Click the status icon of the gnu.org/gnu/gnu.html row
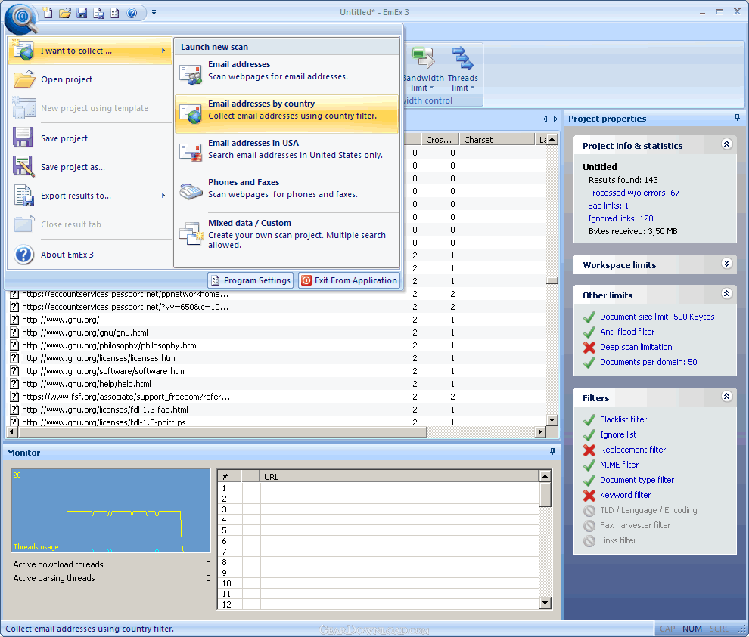 pyautogui.click(x=15, y=332)
